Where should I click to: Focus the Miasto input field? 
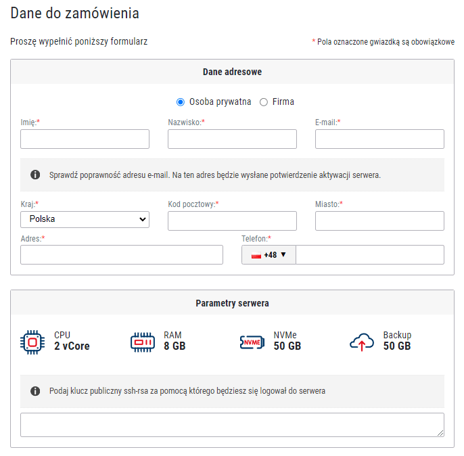click(379, 221)
